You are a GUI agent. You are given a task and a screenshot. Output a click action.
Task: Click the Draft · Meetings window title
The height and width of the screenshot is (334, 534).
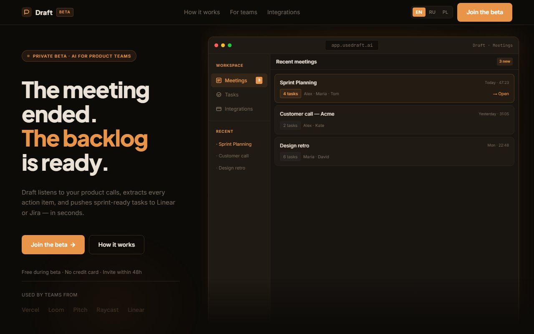tap(493, 45)
